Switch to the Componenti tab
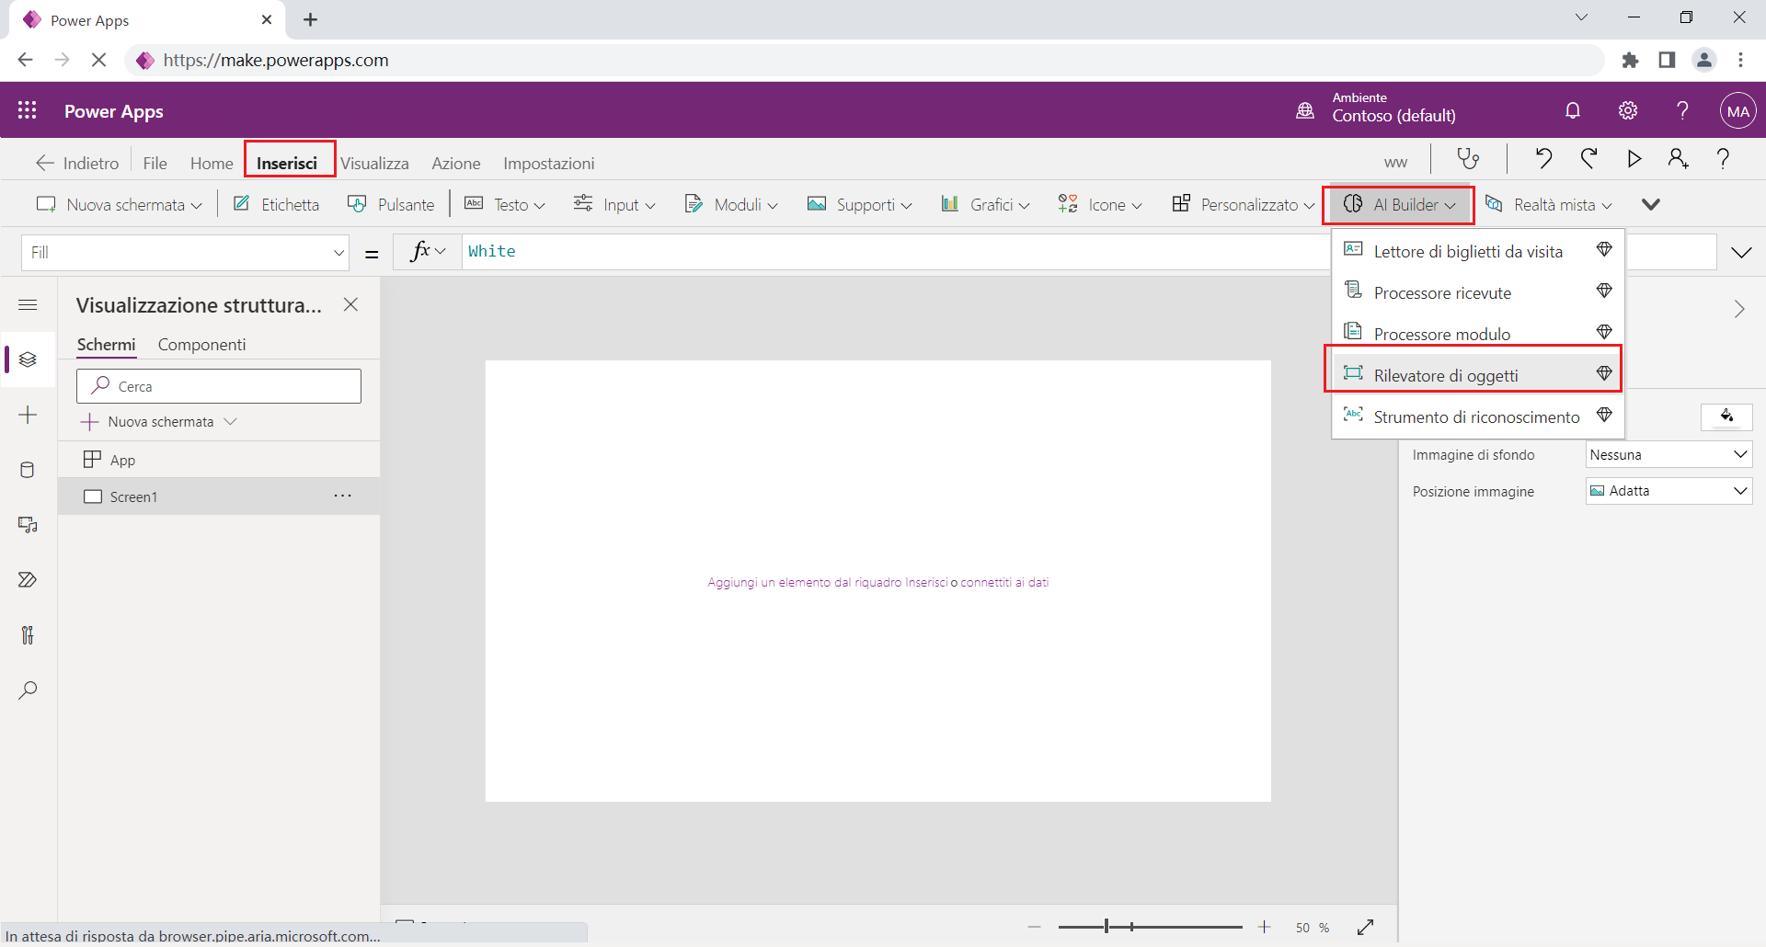This screenshot has height=947, width=1766. [201, 345]
